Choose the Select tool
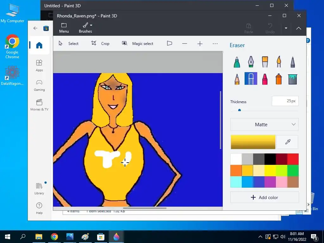324x243 pixels. click(x=69, y=43)
